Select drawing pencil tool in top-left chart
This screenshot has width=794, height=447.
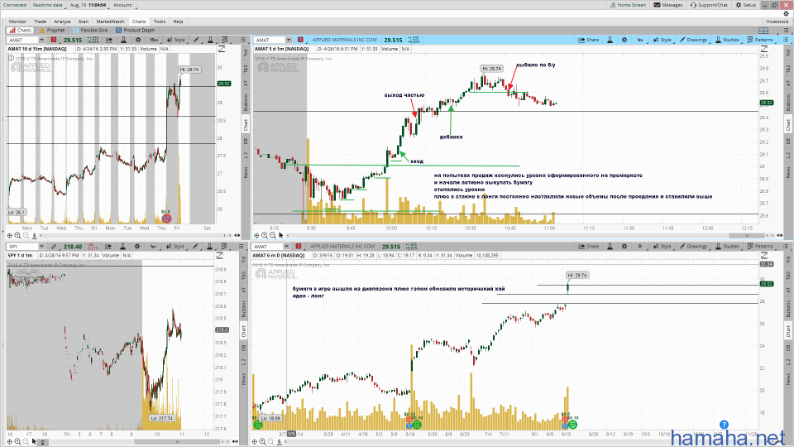196,40
